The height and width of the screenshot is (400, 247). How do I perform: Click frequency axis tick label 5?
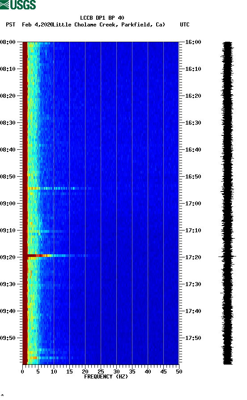pyautogui.click(x=38, y=372)
